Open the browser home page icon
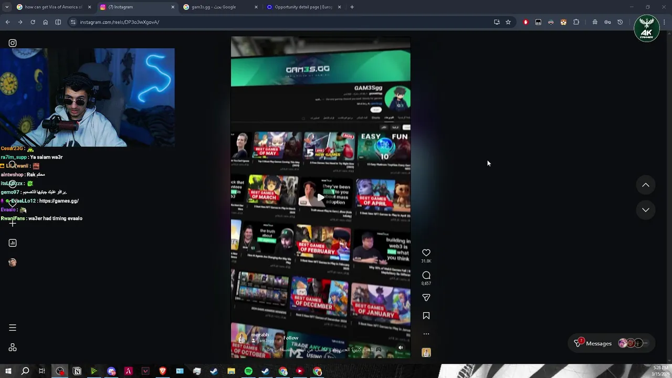Image resolution: width=672 pixels, height=378 pixels. pyautogui.click(x=45, y=22)
